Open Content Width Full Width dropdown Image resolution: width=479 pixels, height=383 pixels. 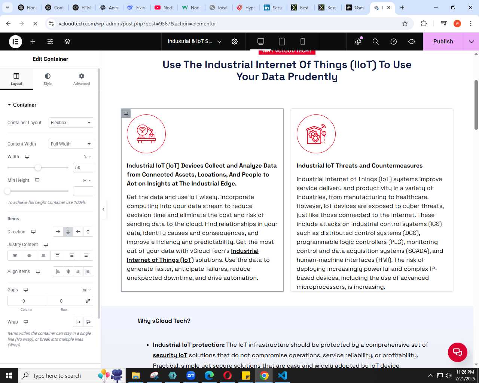pyautogui.click(x=71, y=144)
